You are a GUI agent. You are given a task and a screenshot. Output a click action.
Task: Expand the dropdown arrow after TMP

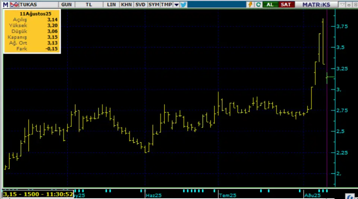[176, 4]
